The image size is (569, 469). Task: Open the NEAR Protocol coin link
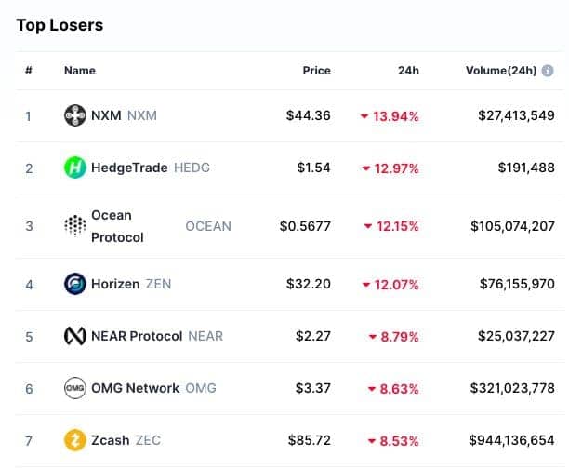pyautogui.click(x=157, y=336)
